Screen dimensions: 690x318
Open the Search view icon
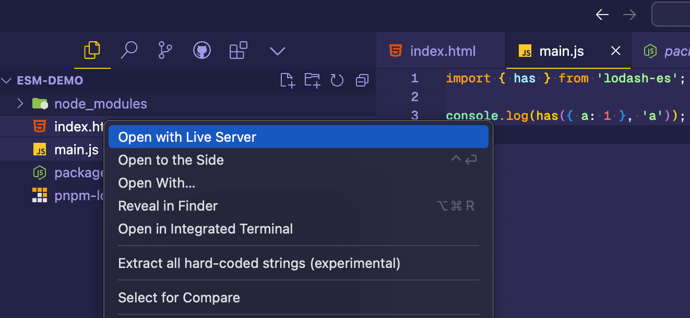129,51
